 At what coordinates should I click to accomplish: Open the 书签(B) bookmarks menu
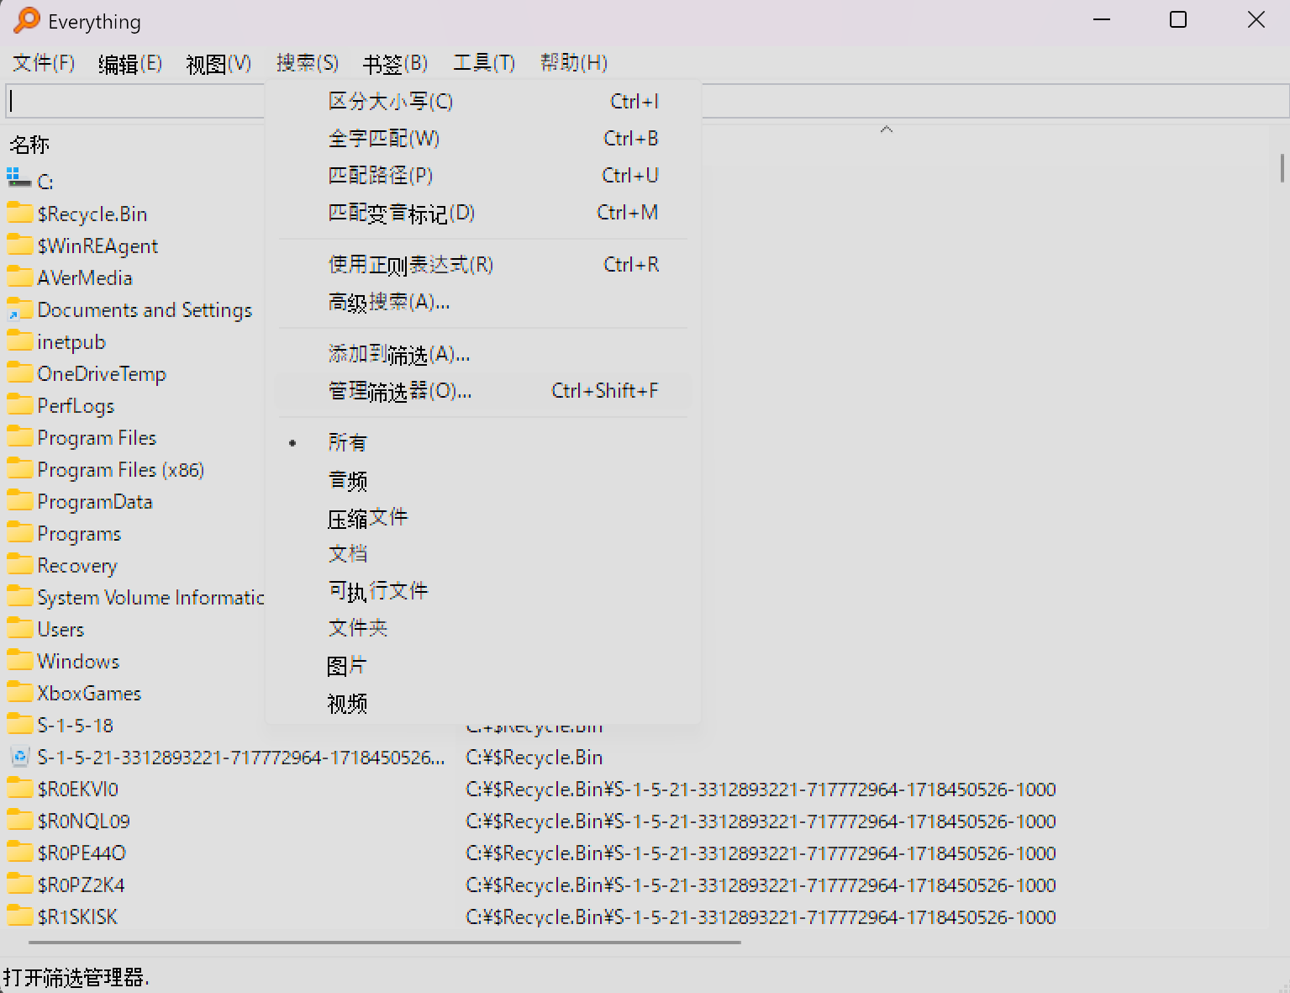point(395,63)
